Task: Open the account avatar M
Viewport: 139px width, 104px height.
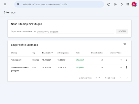Action: (x=134, y=4)
